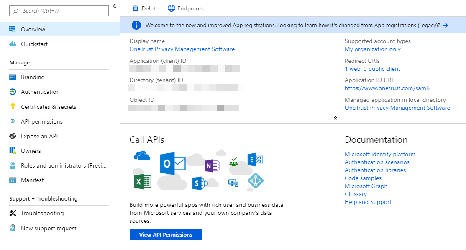This screenshot has height=250, width=466.
Task: Click the API permissions icon
Action: tap(14, 121)
